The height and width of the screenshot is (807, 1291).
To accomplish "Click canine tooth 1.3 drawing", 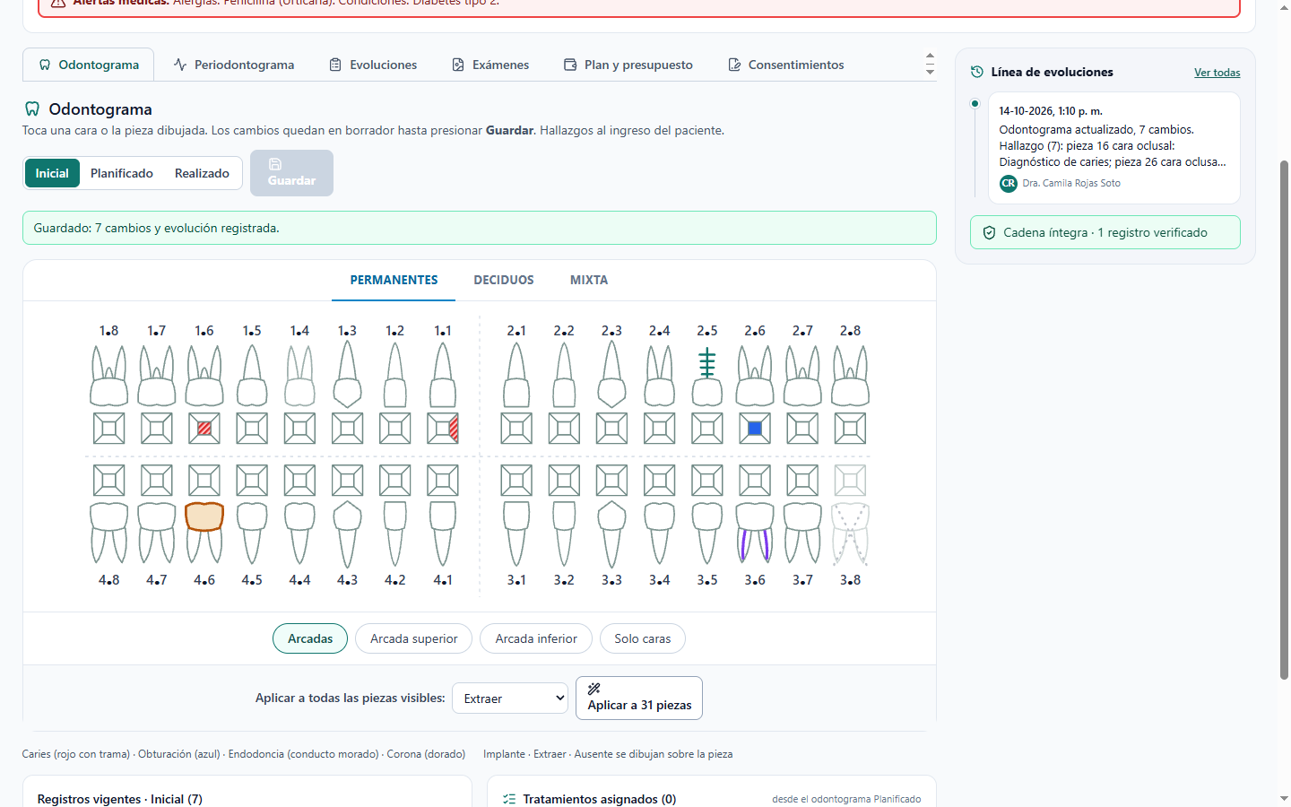I will [347, 376].
